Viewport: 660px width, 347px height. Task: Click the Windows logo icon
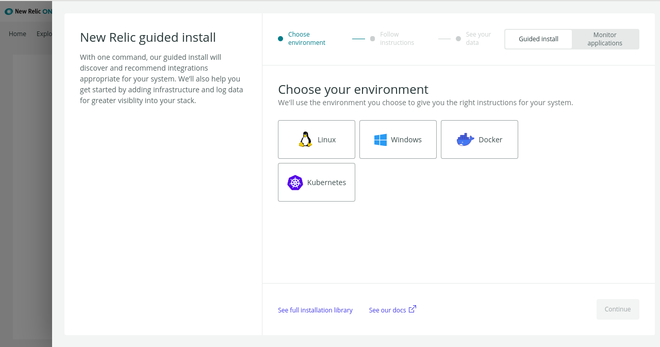click(x=381, y=140)
